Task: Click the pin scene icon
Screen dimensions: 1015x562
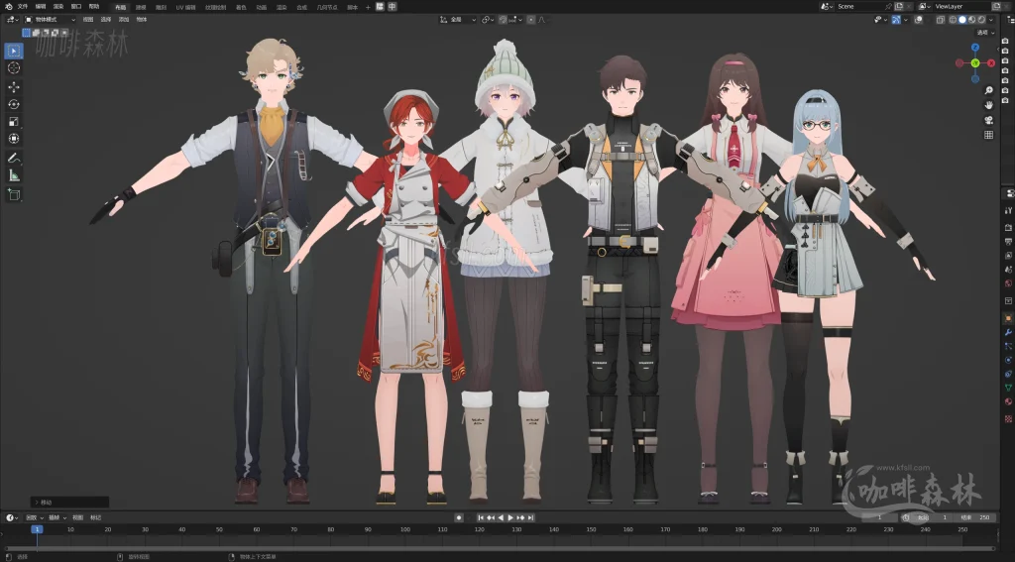Action: coord(887,7)
